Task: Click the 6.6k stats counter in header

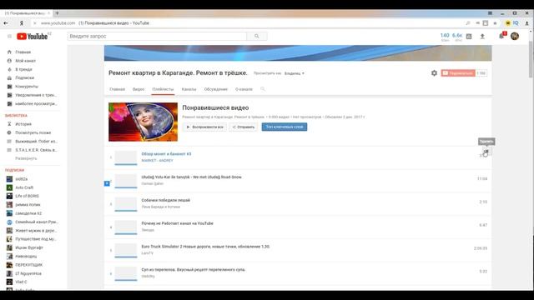Action: tap(457, 36)
